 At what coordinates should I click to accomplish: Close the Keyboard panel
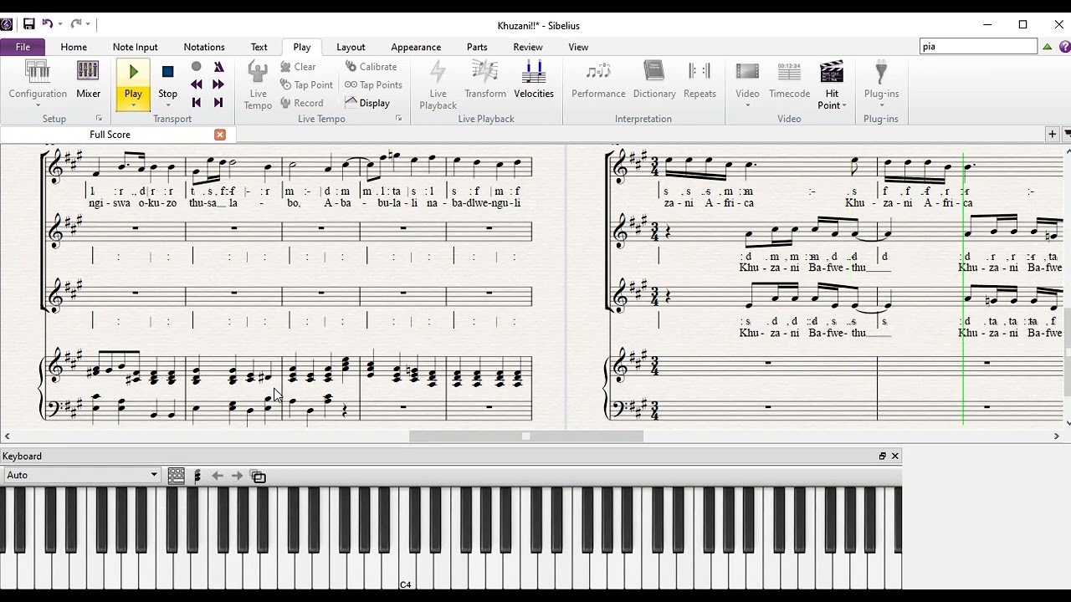[895, 456]
